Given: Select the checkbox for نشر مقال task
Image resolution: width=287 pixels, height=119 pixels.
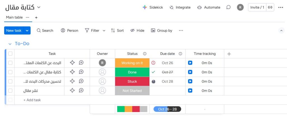Looking at the screenshot, I should coord(10,90).
